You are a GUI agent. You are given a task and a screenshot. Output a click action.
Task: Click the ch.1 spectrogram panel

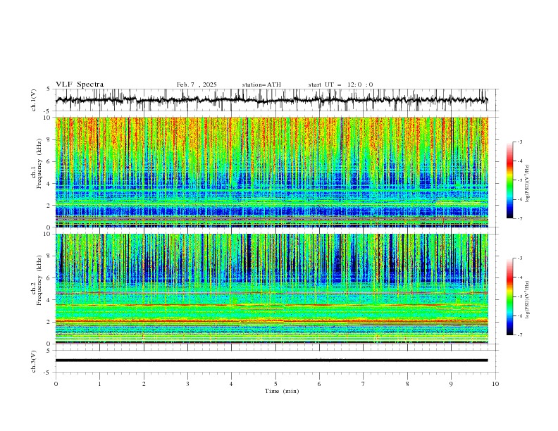point(271,172)
